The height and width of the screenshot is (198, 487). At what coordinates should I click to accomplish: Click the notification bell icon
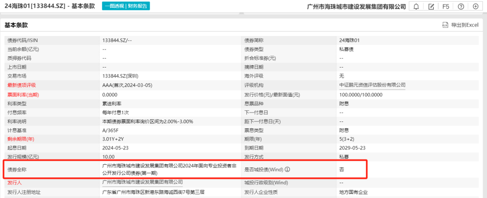[x=416, y=6]
